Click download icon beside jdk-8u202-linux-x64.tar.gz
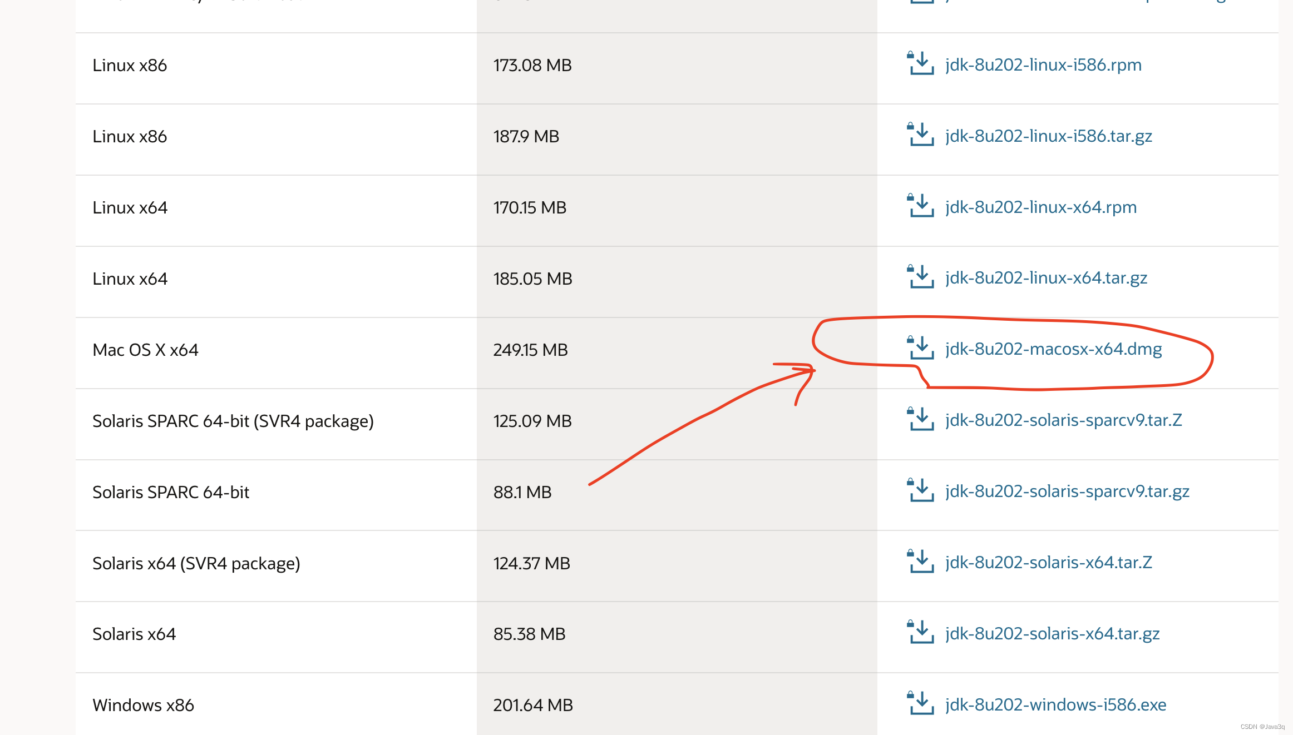The width and height of the screenshot is (1293, 735). [x=921, y=277]
